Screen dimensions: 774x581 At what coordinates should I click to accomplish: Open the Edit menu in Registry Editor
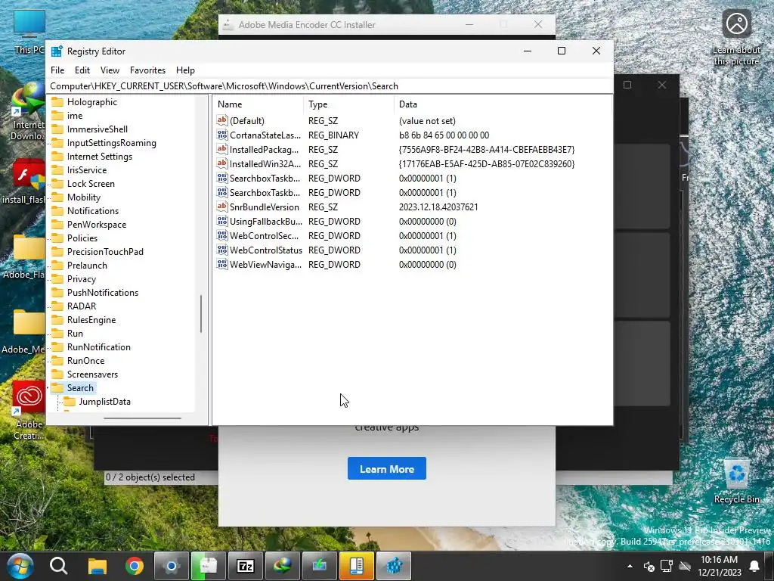pyautogui.click(x=82, y=70)
